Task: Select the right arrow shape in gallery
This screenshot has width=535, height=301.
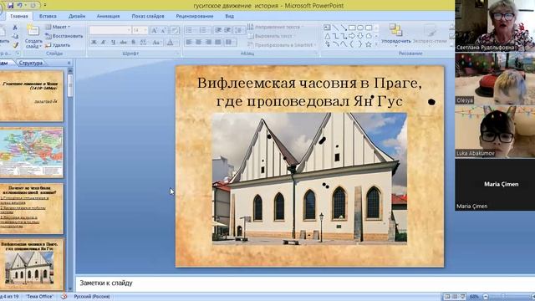Action: [352, 36]
